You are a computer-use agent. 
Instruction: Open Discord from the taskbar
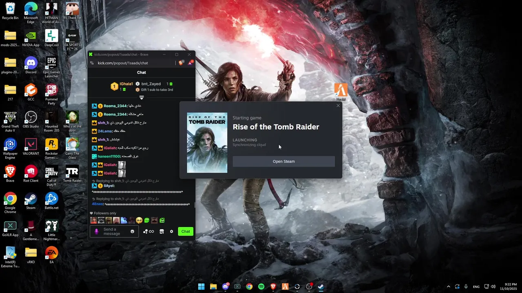pos(225,286)
